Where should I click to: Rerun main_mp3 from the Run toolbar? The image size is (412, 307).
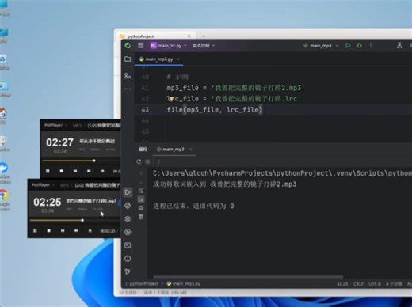[x=139, y=161]
